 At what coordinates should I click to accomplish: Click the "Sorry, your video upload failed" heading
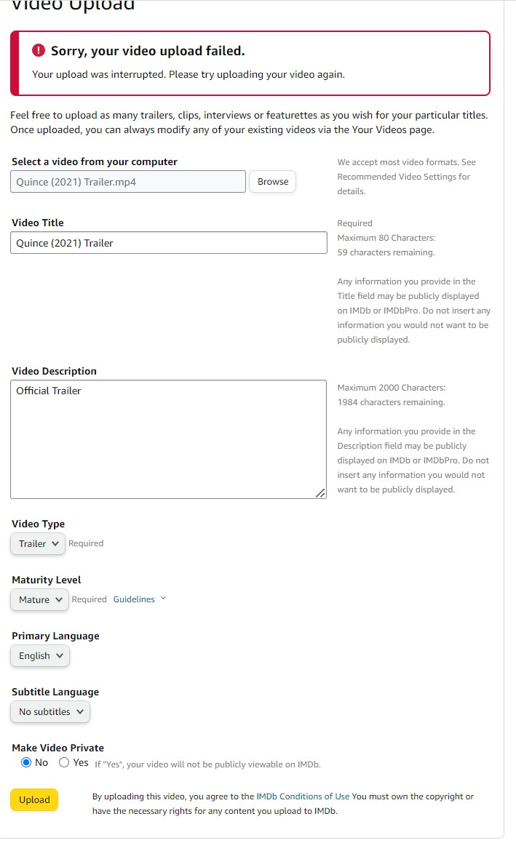tap(148, 51)
